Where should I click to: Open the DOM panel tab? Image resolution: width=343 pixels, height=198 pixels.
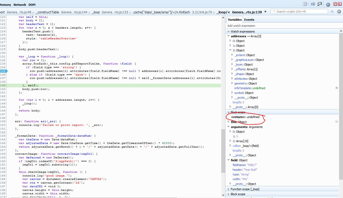(x=32, y=5)
